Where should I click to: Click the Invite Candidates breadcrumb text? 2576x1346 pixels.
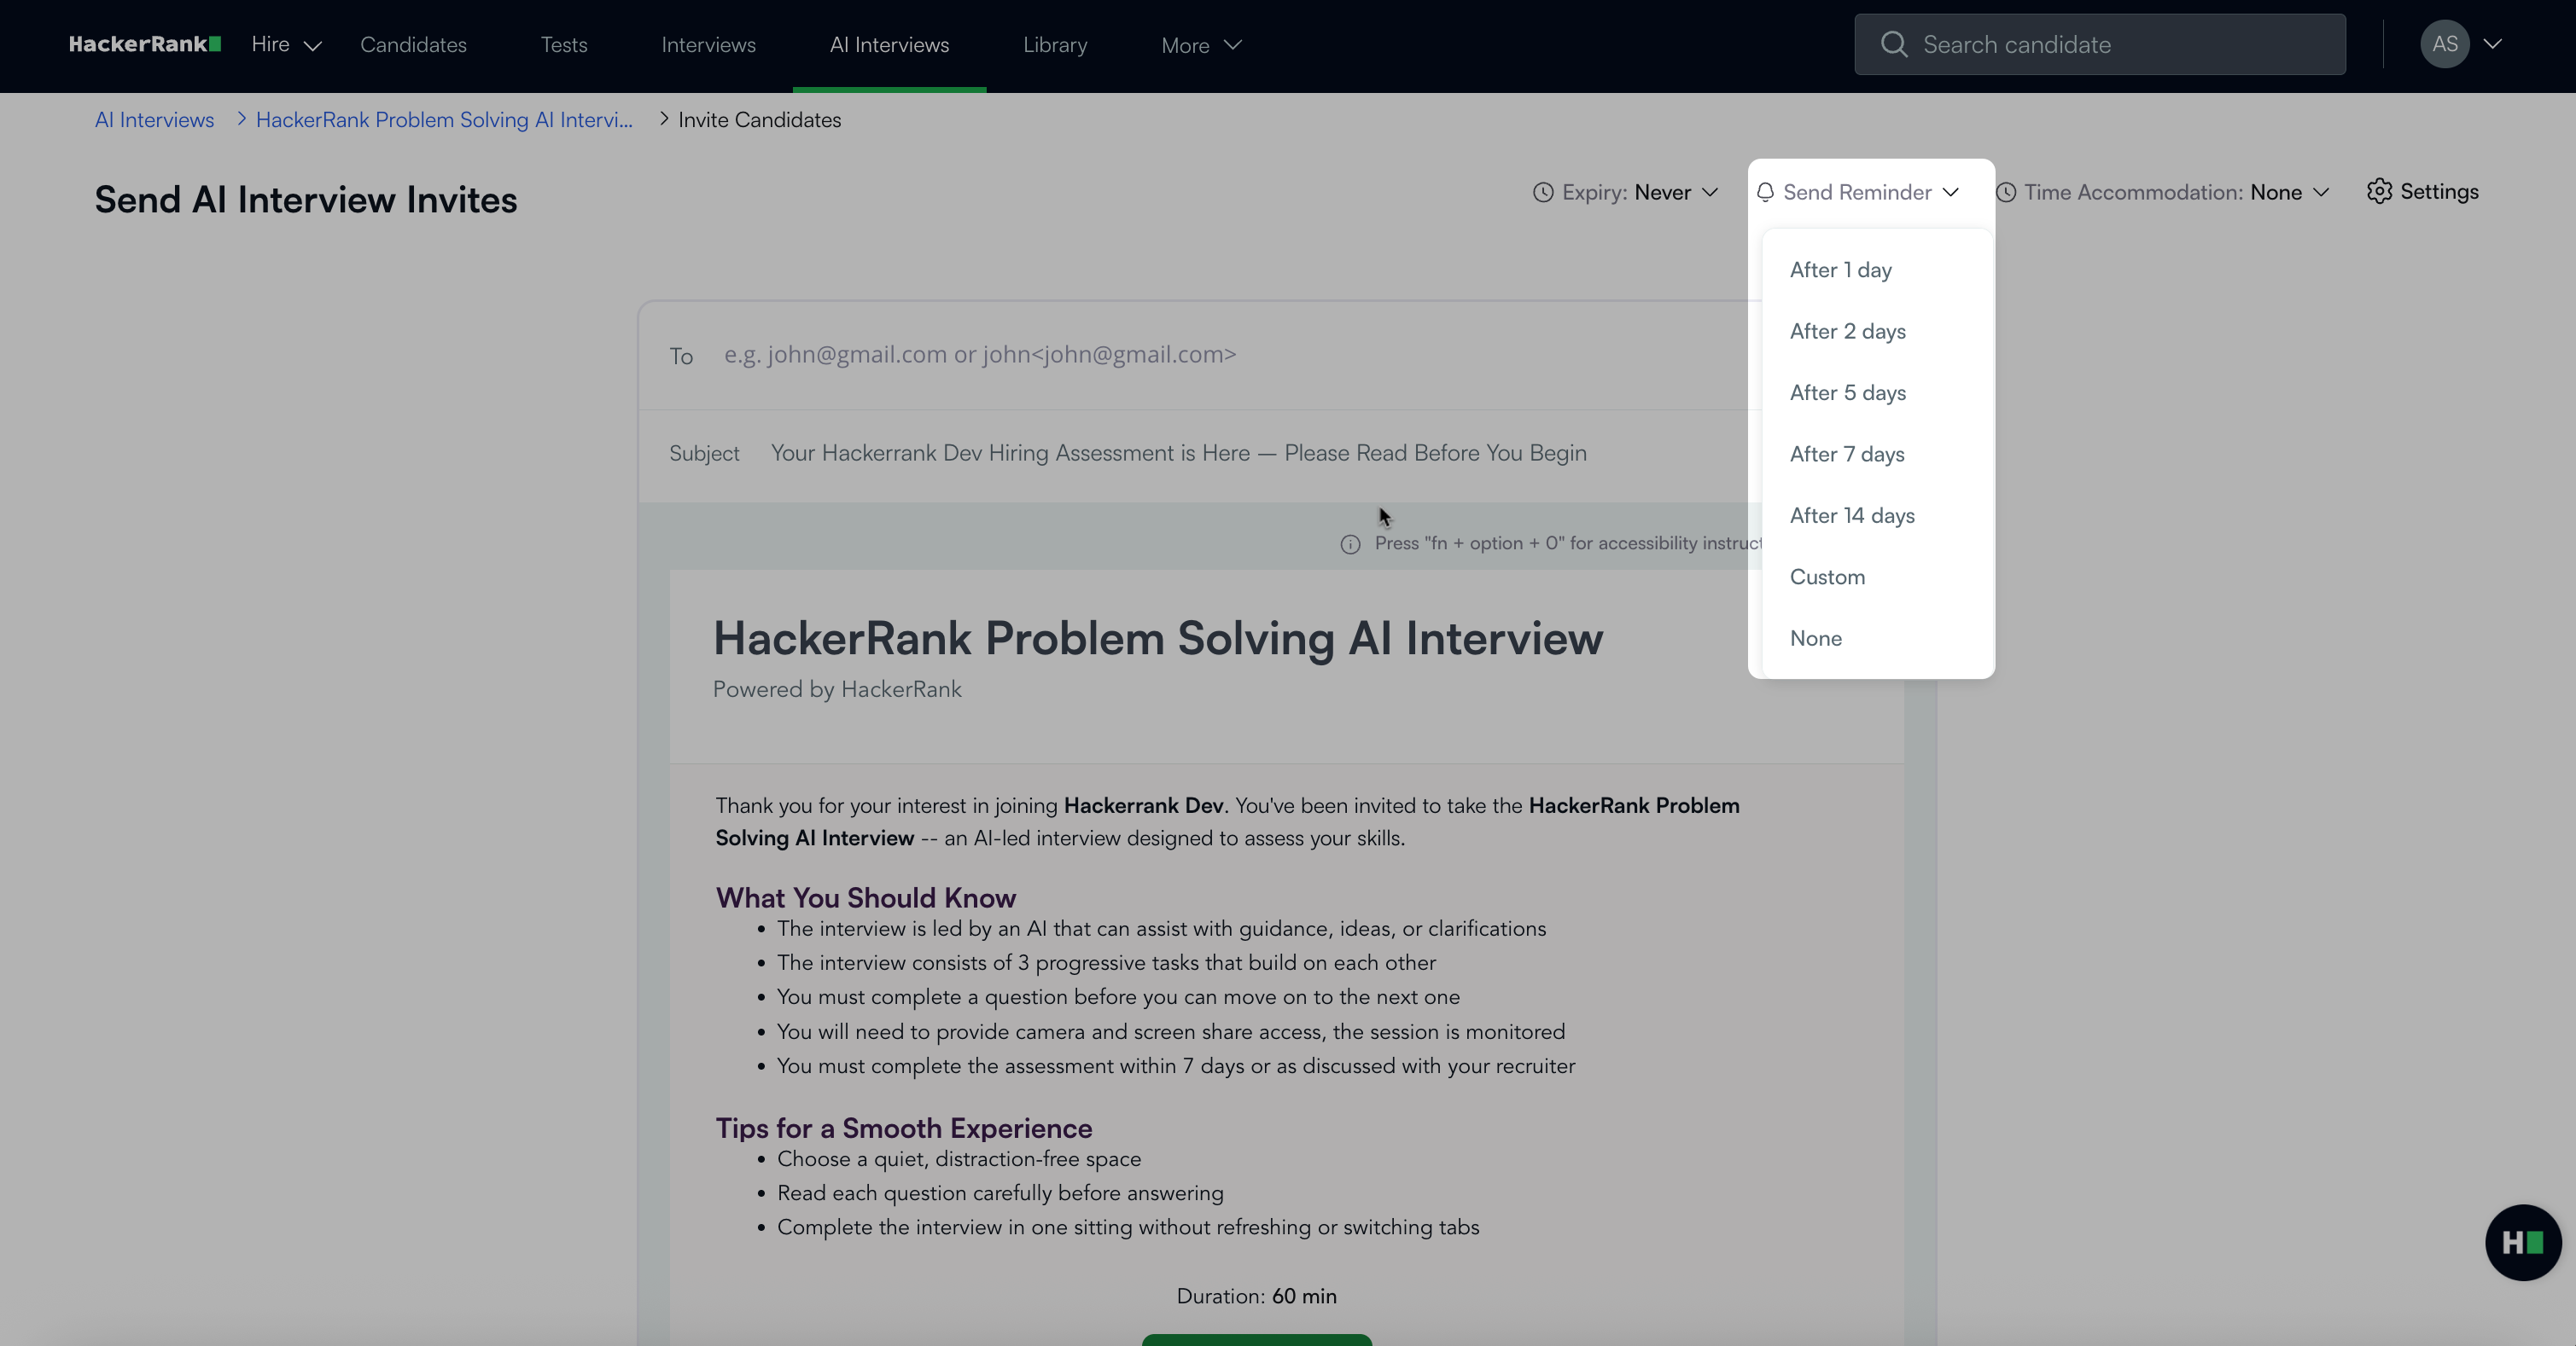(x=759, y=120)
